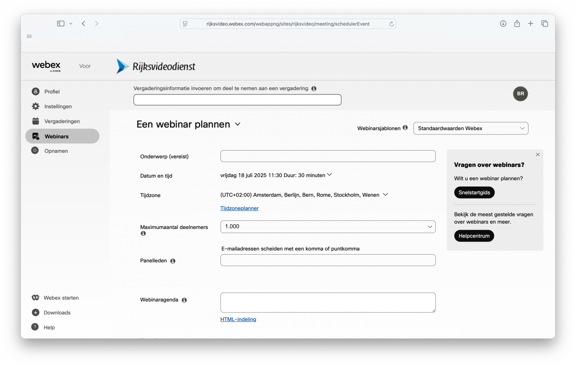Click the info icon beside Webinarsjablonen
Viewport: 576px width, 366px height.
[406, 128]
